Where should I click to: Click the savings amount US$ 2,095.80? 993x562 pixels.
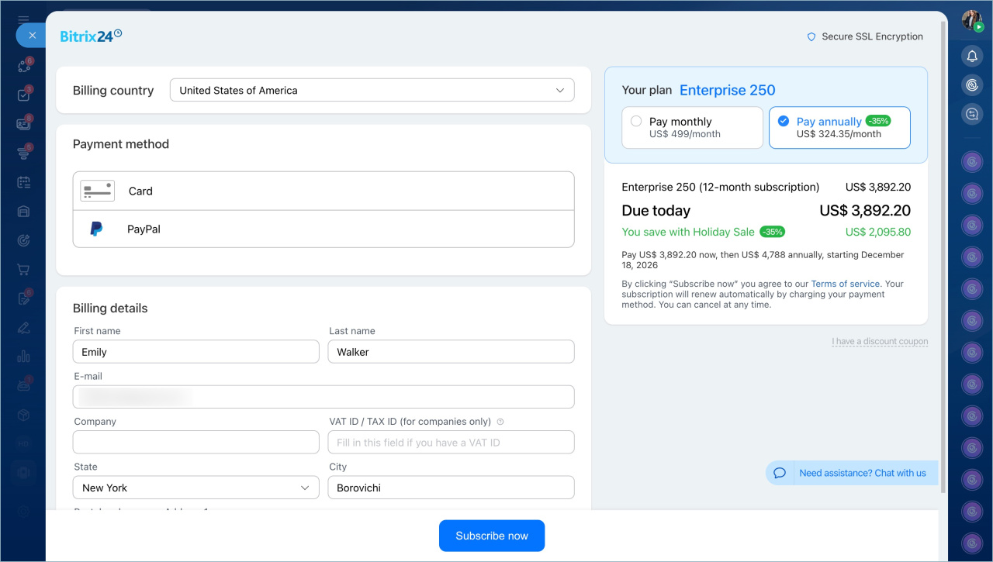click(x=878, y=232)
